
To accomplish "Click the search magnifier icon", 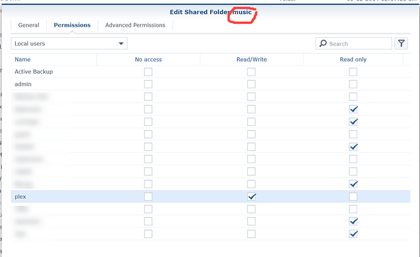I will point(323,44).
